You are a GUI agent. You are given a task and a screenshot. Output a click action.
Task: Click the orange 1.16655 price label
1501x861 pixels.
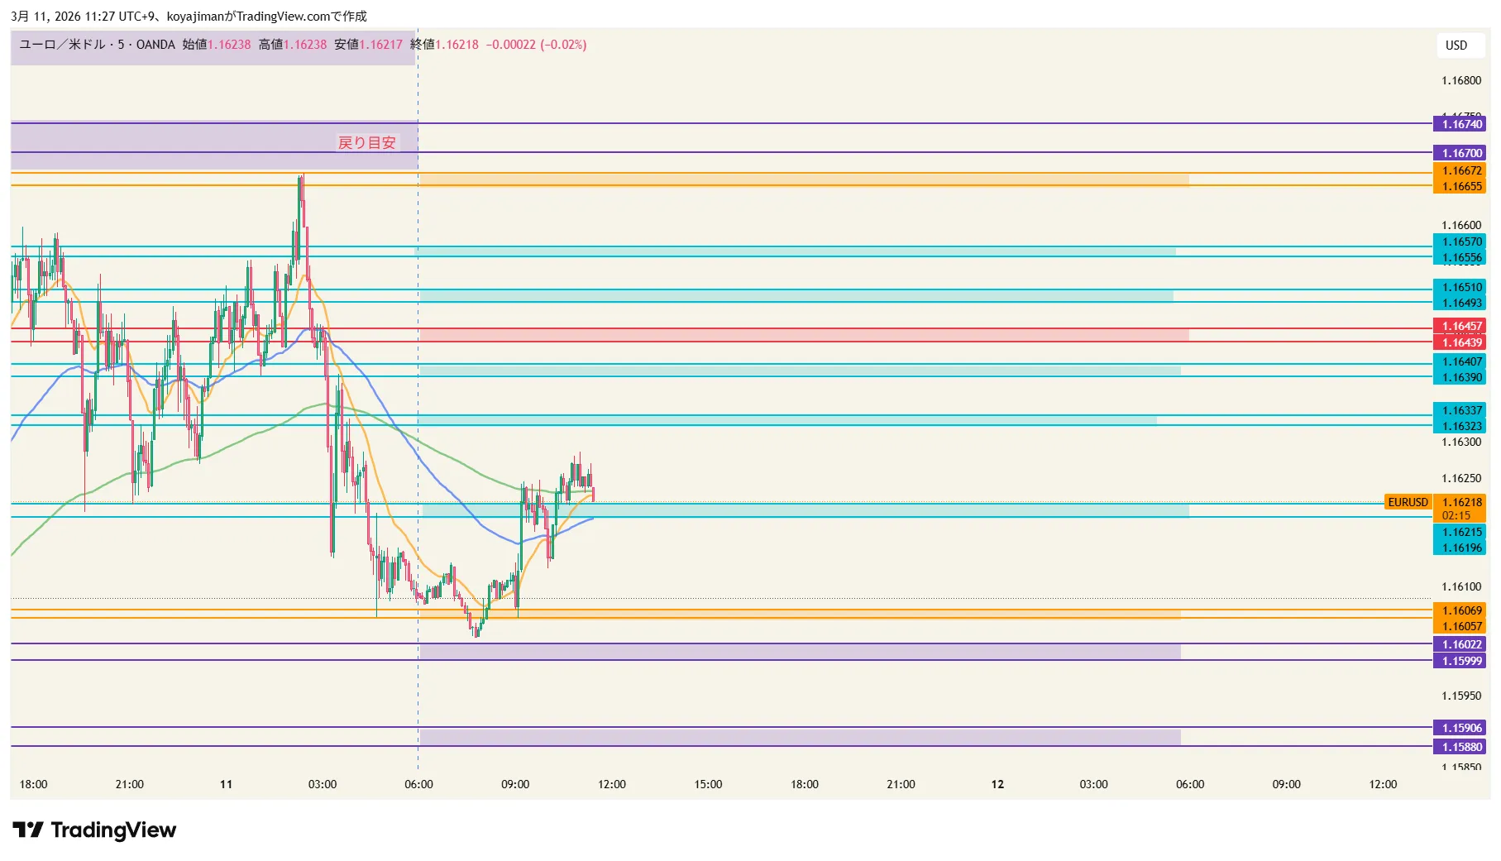[1459, 186]
